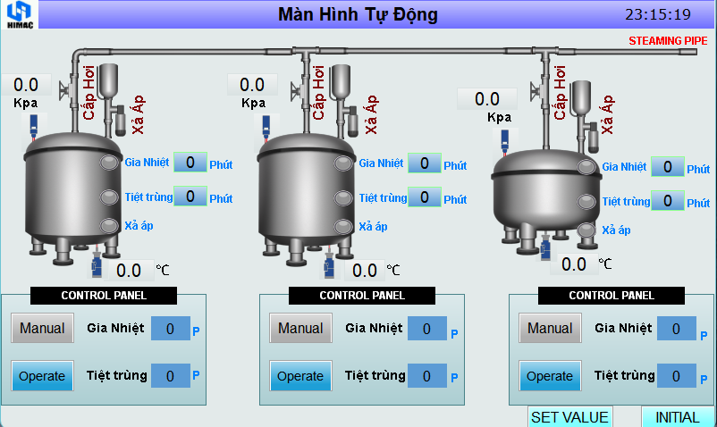Click the pressure sensor atop second tank
The image size is (717, 427).
[x=266, y=128]
